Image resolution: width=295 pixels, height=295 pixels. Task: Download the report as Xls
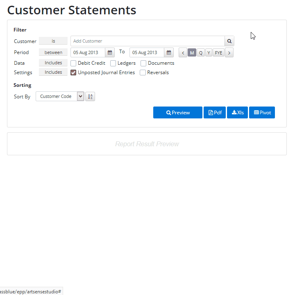pyautogui.click(x=237, y=113)
